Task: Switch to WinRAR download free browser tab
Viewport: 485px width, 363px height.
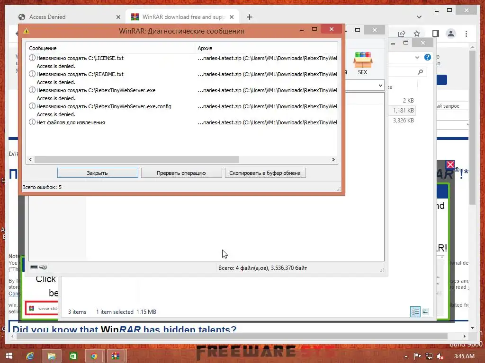Action: pos(182,17)
